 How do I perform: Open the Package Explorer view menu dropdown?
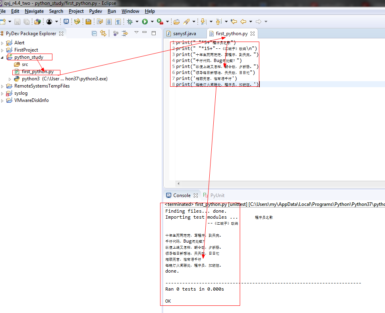(x=136, y=33)
